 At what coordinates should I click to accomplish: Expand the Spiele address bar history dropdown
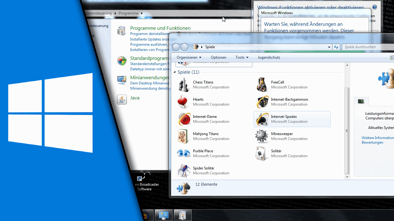click(329, 47)
